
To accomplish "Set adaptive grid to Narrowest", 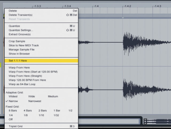I will pyautogui.click(x=35, y=101).
